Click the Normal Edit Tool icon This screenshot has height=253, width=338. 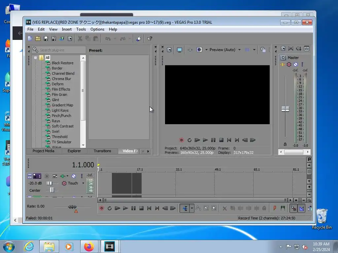(185, 208)
